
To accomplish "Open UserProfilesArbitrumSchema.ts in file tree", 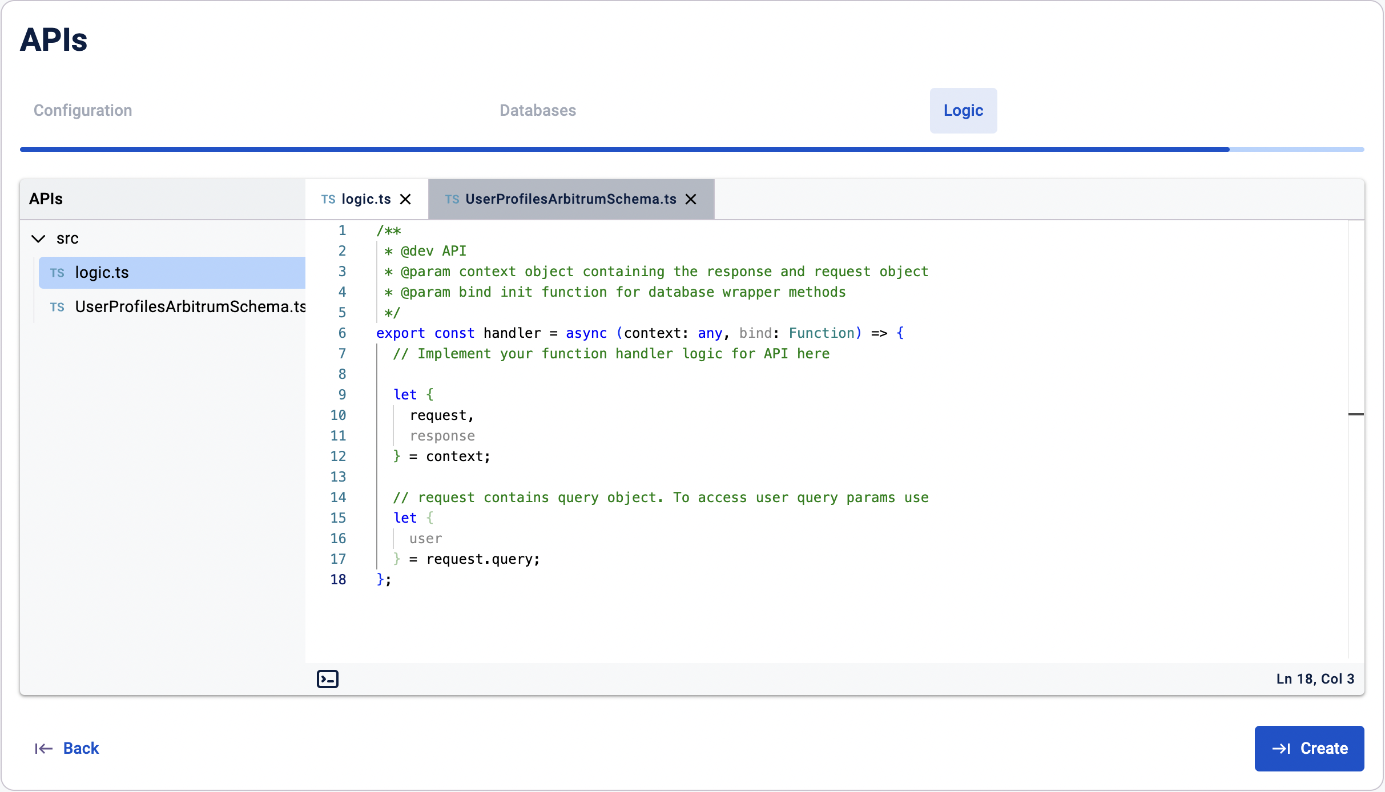I will pyautogui.click(x=190, y=307).
